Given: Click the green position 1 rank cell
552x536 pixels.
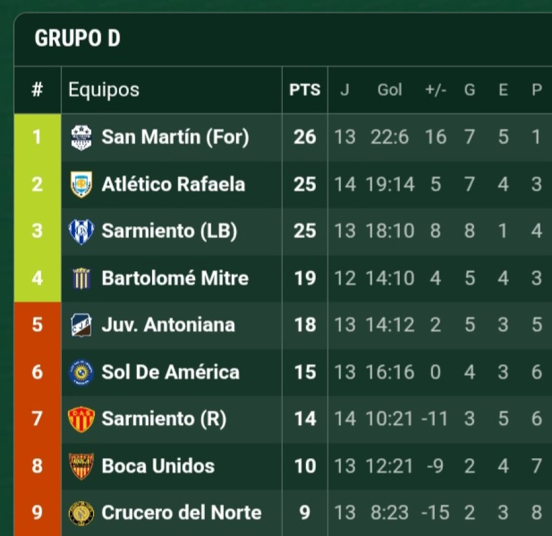Looking at the screenshot, I should (37, 137).
